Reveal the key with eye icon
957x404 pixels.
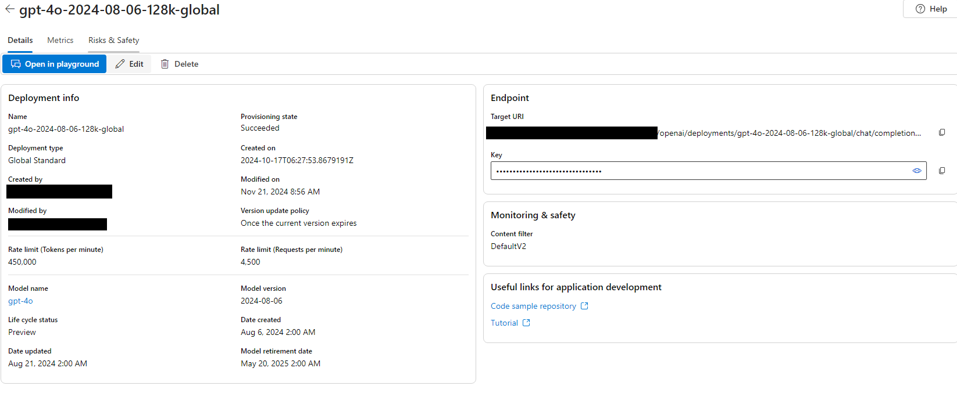[917, 171]
